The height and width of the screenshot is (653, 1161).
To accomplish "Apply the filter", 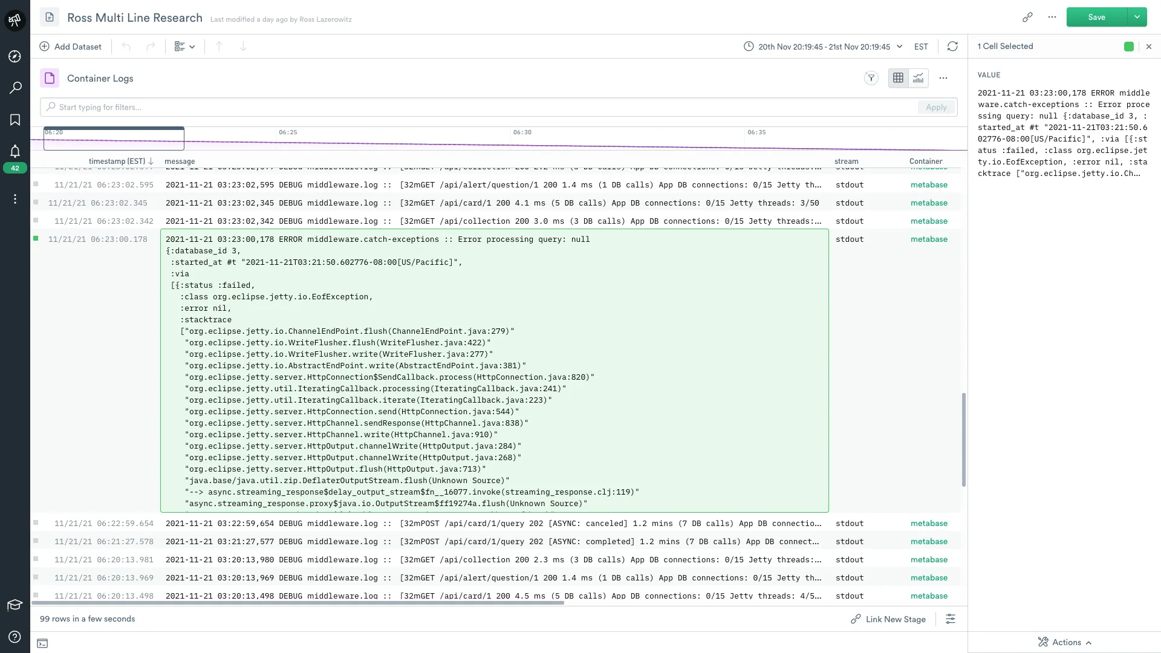I will click(x=936, y=107).
